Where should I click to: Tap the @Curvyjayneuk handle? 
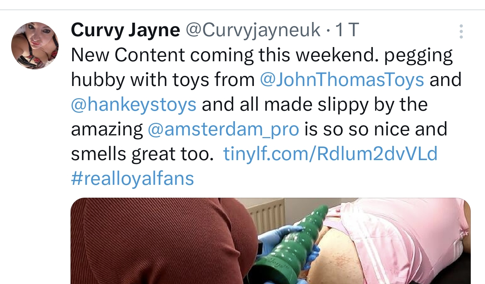pos(253,30)
